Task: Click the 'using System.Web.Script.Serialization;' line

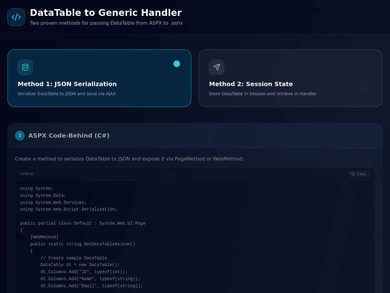Action: tap(69, 209)
